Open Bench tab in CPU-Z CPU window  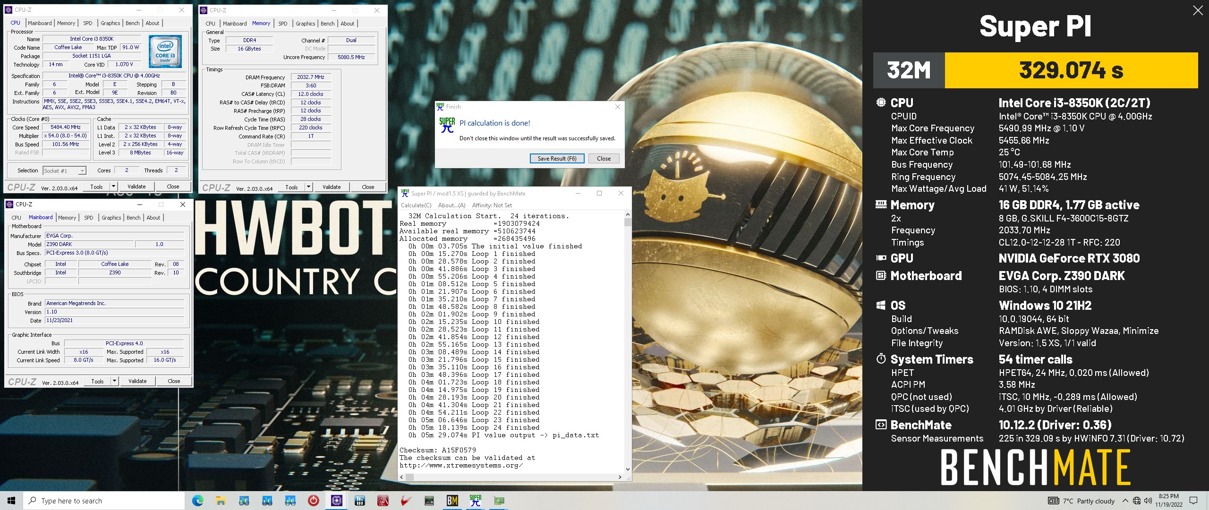133,23
